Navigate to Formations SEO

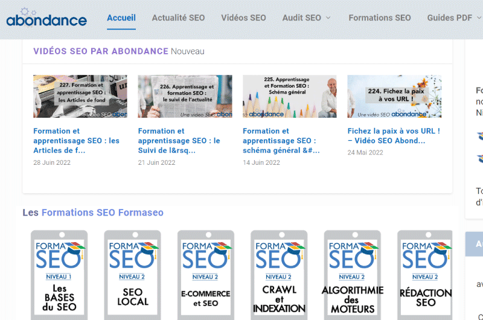[x=380, y=18]
